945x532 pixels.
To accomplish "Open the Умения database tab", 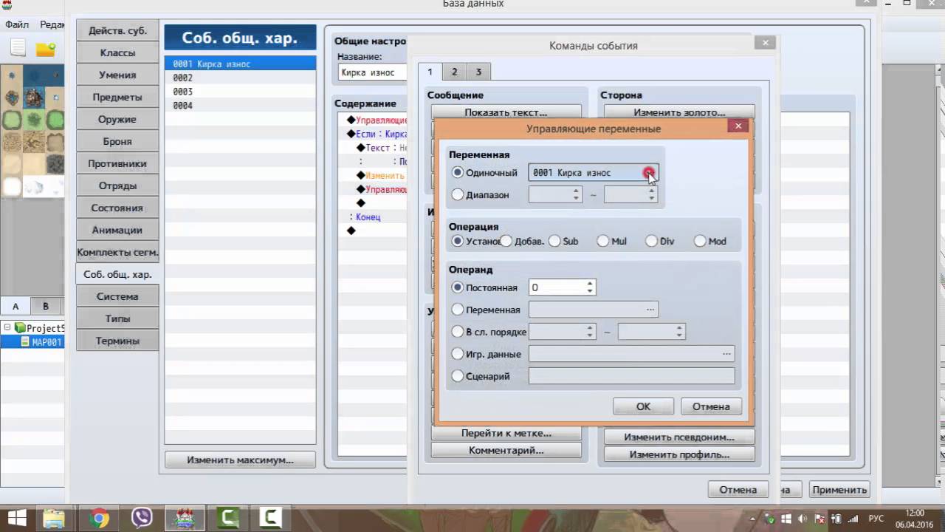I will (117, 75).
